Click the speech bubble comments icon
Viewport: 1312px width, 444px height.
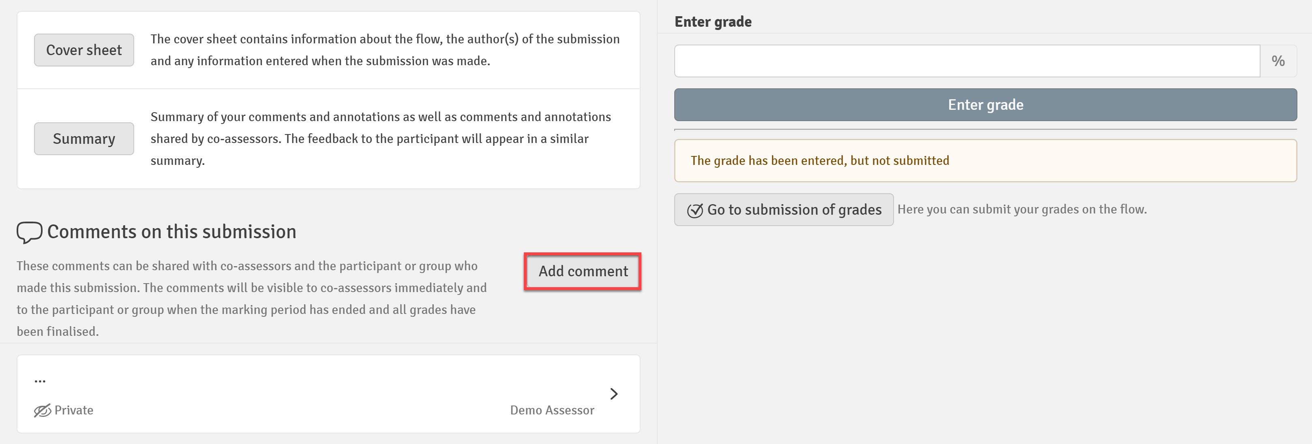point(29,232)
